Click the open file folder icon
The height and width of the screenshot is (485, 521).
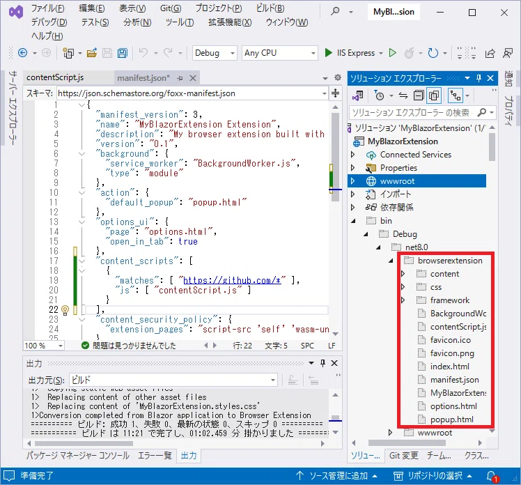[x=92, y=53]
